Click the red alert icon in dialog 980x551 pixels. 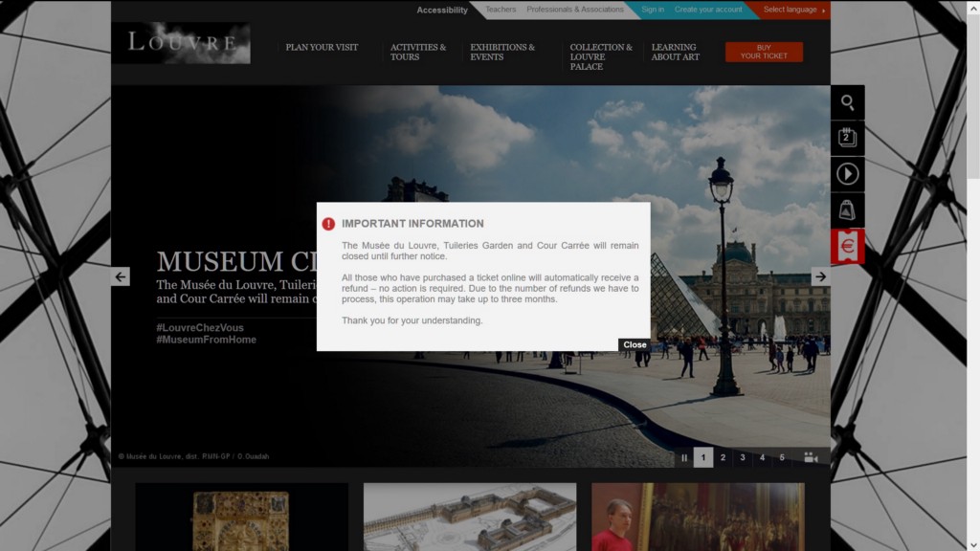329,224
